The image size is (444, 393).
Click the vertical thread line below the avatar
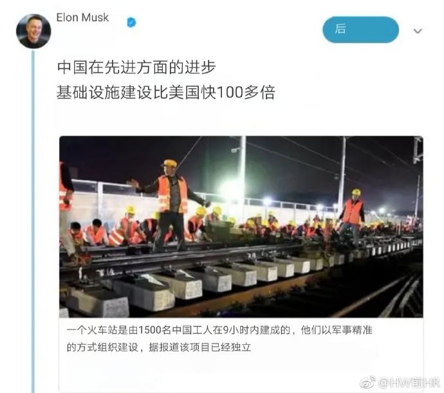tap(33, 221)
